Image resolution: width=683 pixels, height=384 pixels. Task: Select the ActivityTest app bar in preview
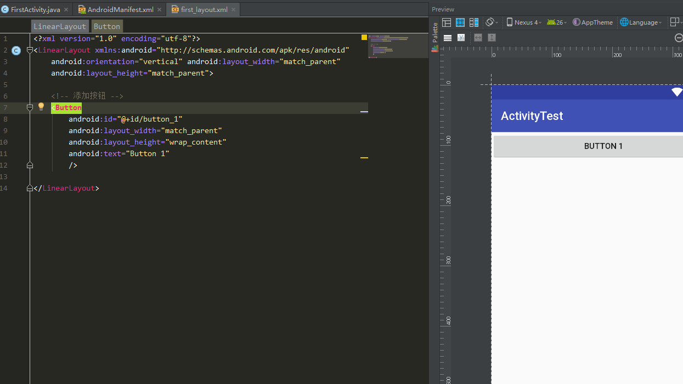pos(587,116)
